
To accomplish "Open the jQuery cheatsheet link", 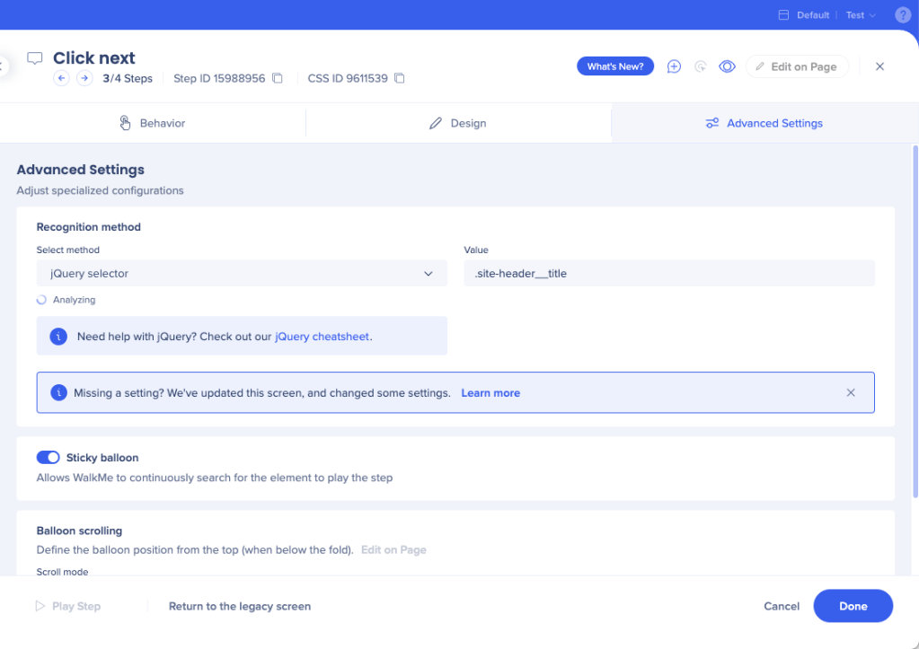I will 322,337.
